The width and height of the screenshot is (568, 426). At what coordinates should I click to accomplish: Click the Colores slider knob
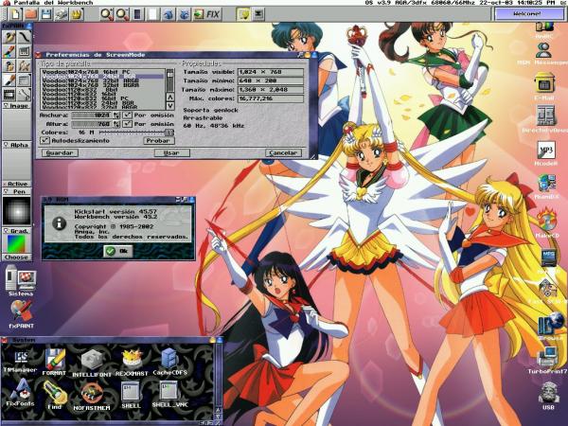[169, 133]
